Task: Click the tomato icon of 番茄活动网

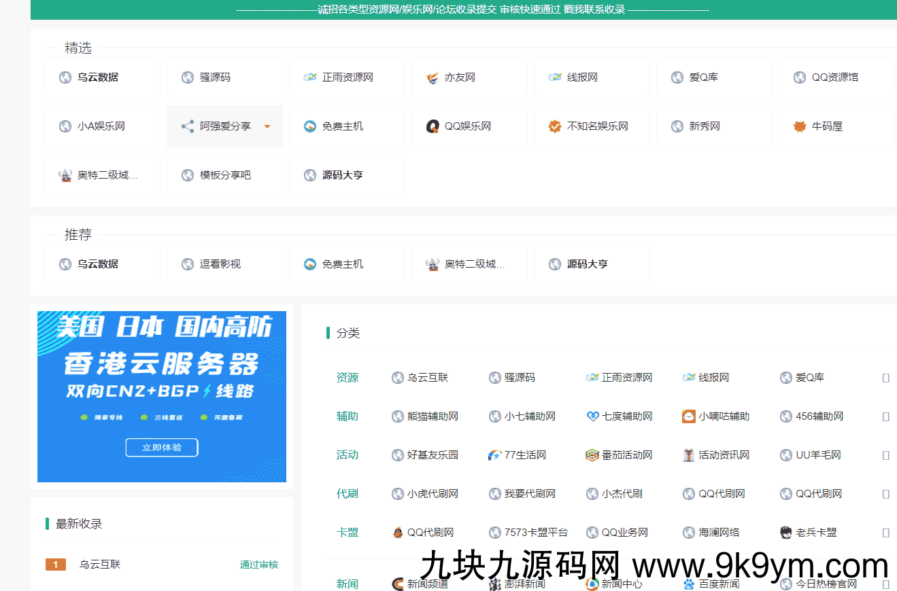Action: point(592,455)
